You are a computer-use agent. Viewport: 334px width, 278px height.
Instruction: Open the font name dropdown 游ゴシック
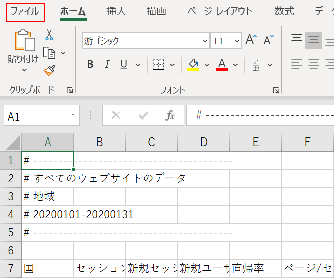tap(205, 41)
